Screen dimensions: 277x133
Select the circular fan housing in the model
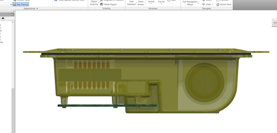[x=205, y=82]
